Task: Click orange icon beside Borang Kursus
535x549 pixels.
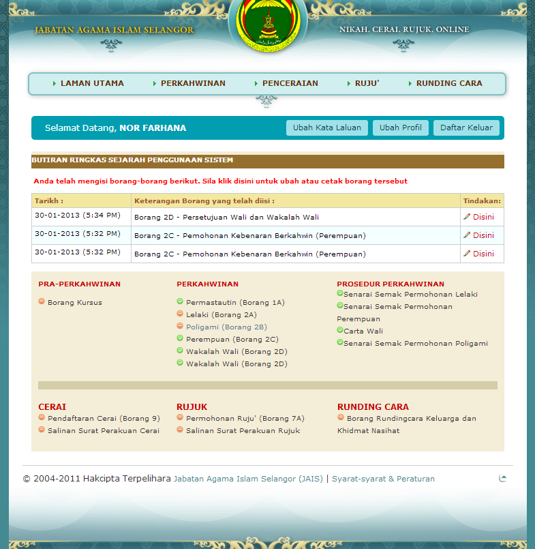Action: tap(42, 301)
